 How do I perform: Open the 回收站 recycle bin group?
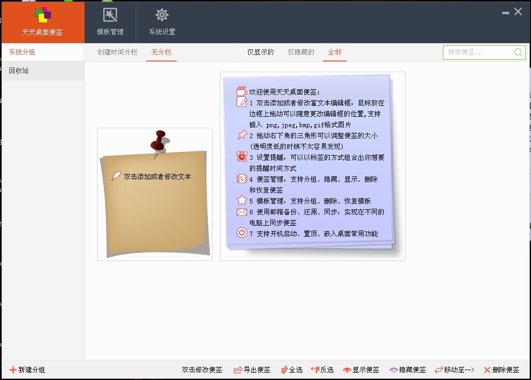coord(43,71)
